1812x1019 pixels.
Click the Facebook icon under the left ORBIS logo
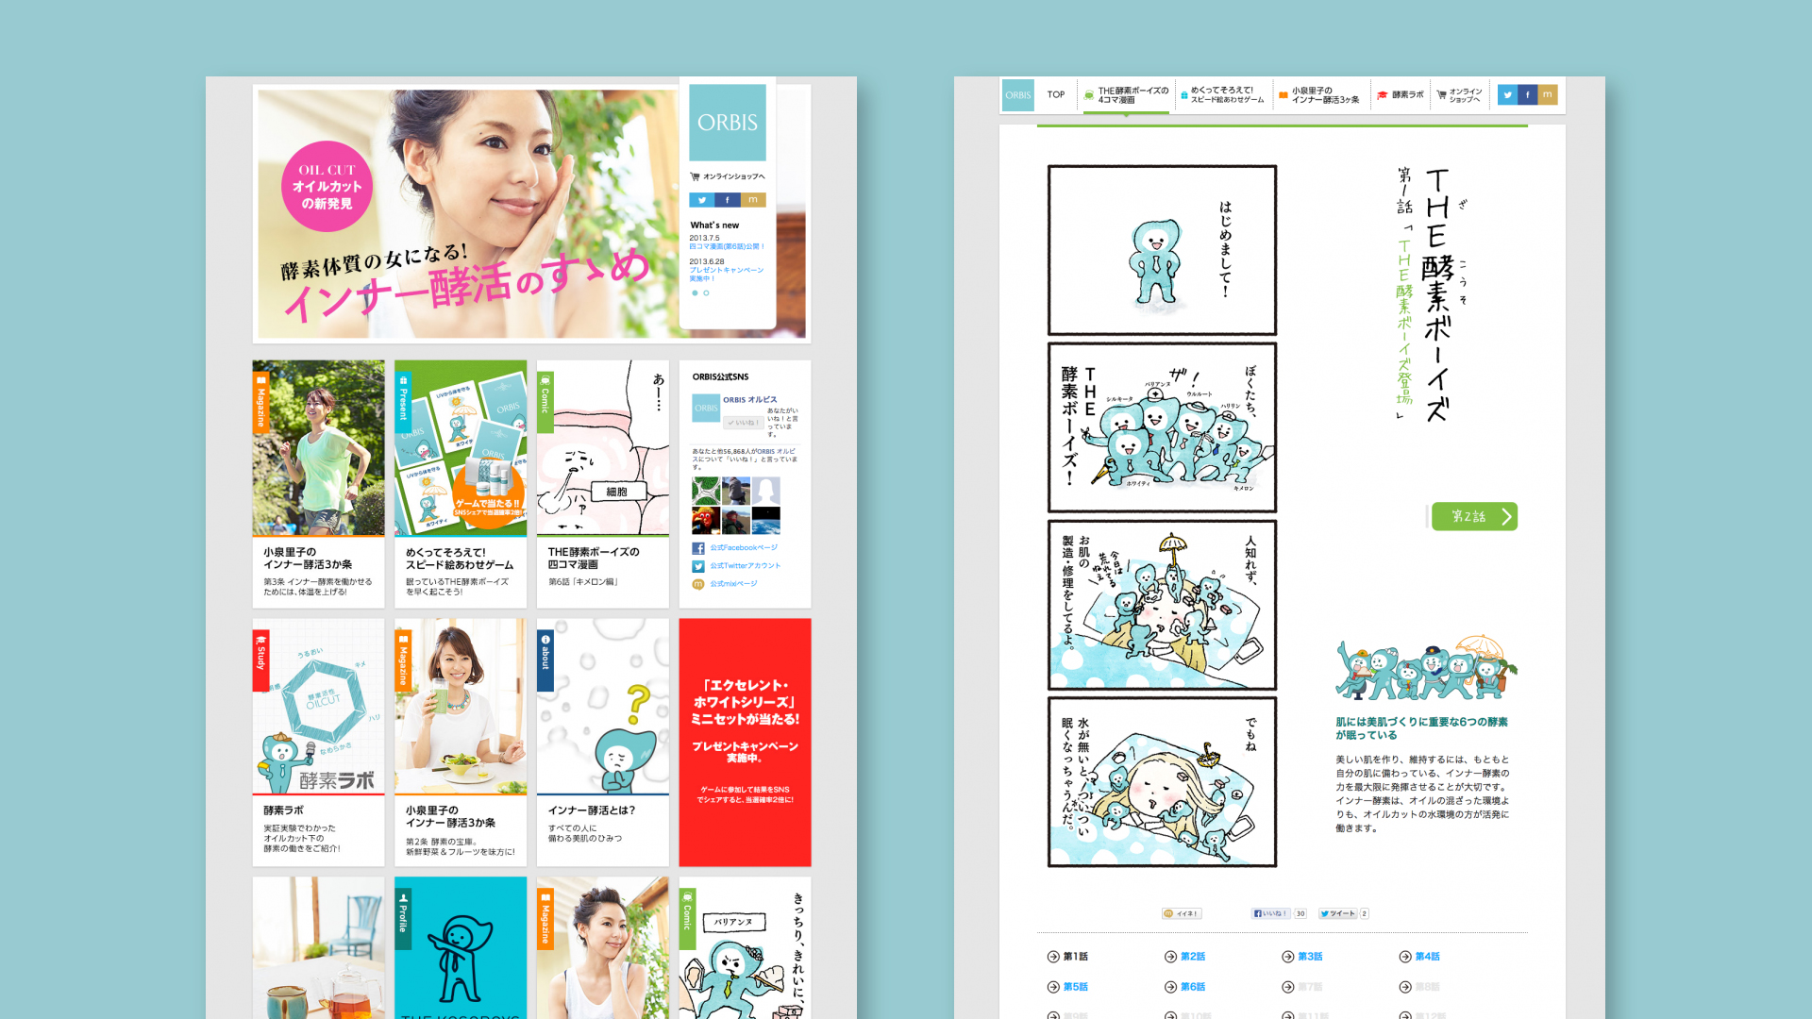pyautogui.click(x=727, y=200)
